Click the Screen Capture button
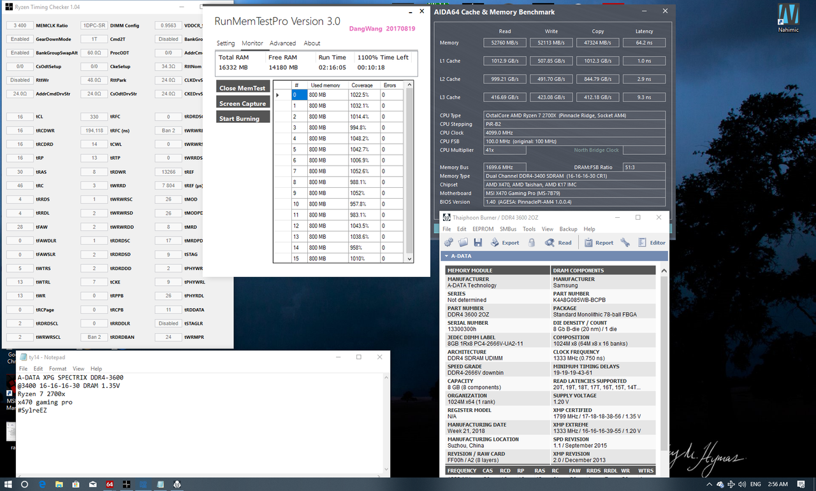Screen dimensions: 816x491 pos(243,103)
